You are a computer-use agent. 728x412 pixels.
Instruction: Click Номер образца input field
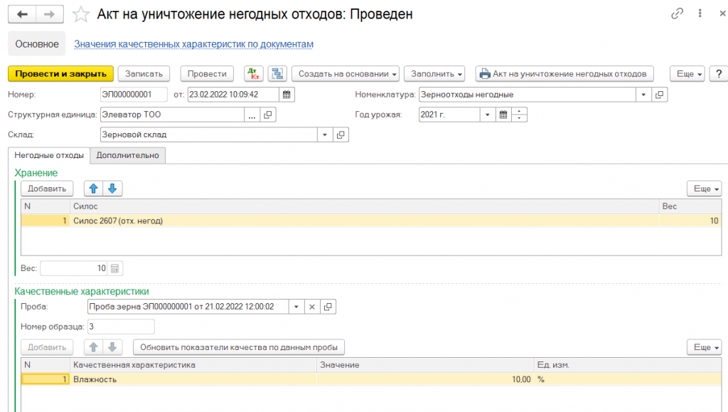click(x=120, y=327)
